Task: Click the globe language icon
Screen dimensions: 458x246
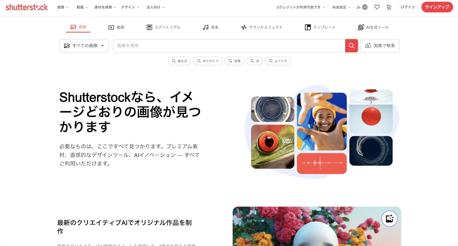Action: [x=365, y=7]
